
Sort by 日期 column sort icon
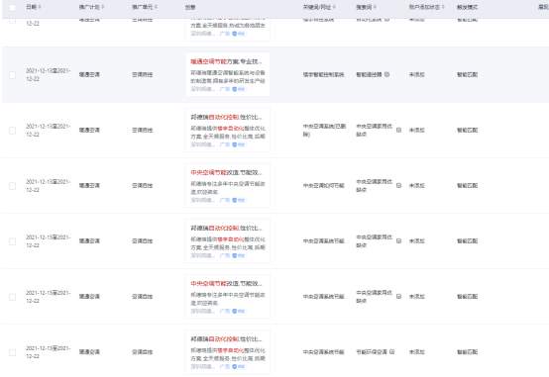(x=40, y=7)
